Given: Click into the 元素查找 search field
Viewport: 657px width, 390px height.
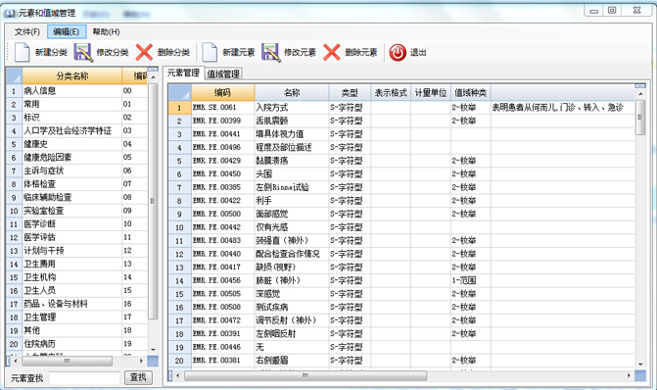Looking at the screenshot, I should click(84, 378).
